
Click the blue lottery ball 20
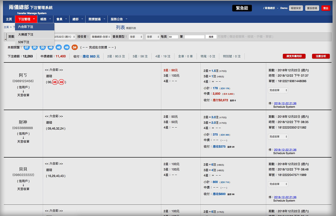tap(35, 47)
